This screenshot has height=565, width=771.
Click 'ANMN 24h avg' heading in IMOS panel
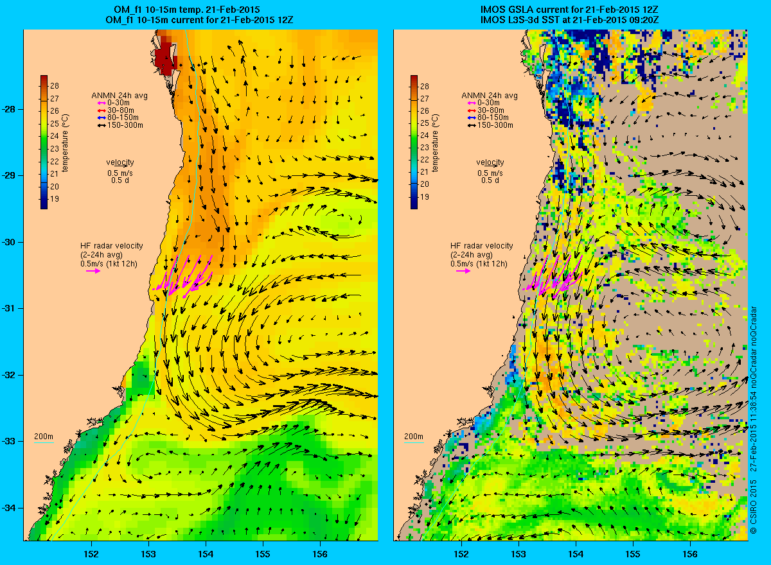pyautogui.click(x=490, y=96)
